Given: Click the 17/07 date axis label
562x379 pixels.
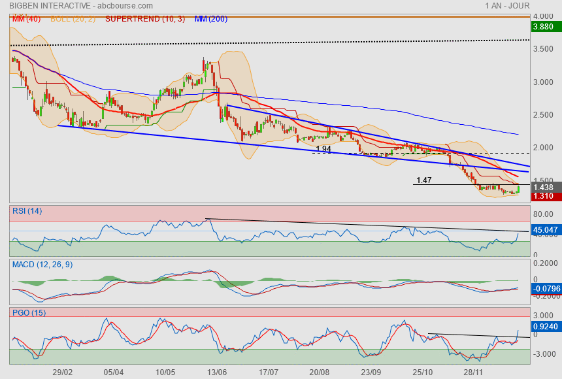Looking at the screenshot, I should tap(269, 372).
